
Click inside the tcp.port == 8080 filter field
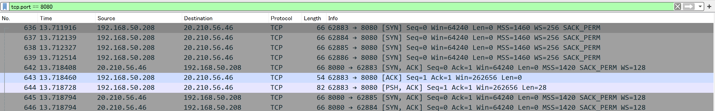tap(341, 7)
